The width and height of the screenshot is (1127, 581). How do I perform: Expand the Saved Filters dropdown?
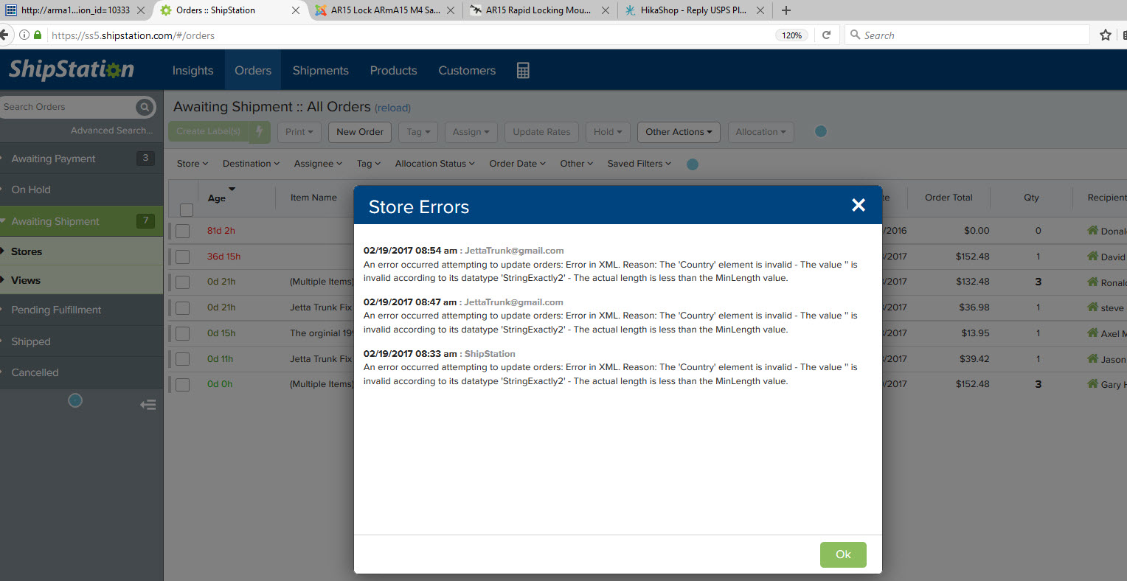(639, 164)
